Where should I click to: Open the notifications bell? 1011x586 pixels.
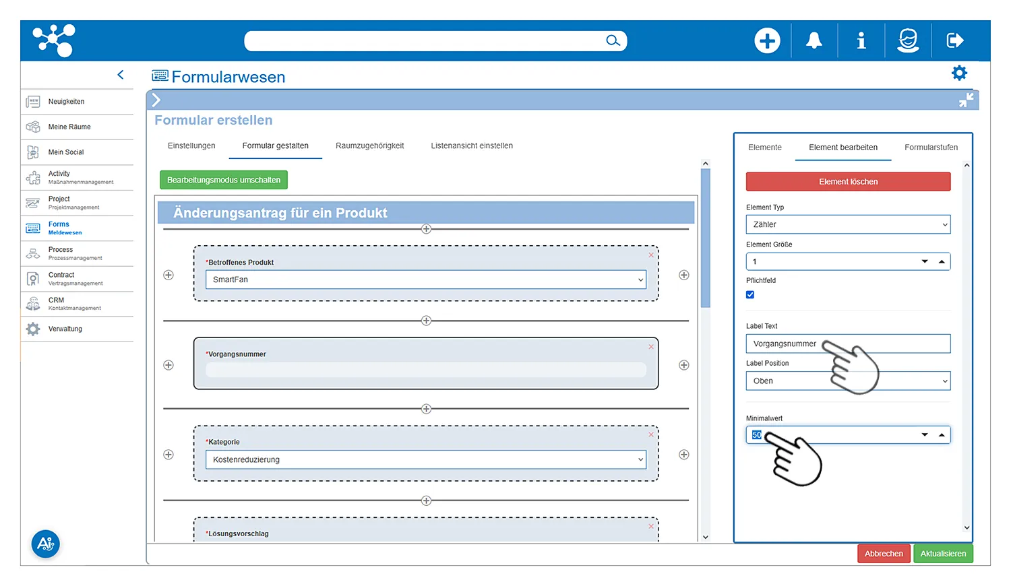pyautogui.click(x=814, y=40)
